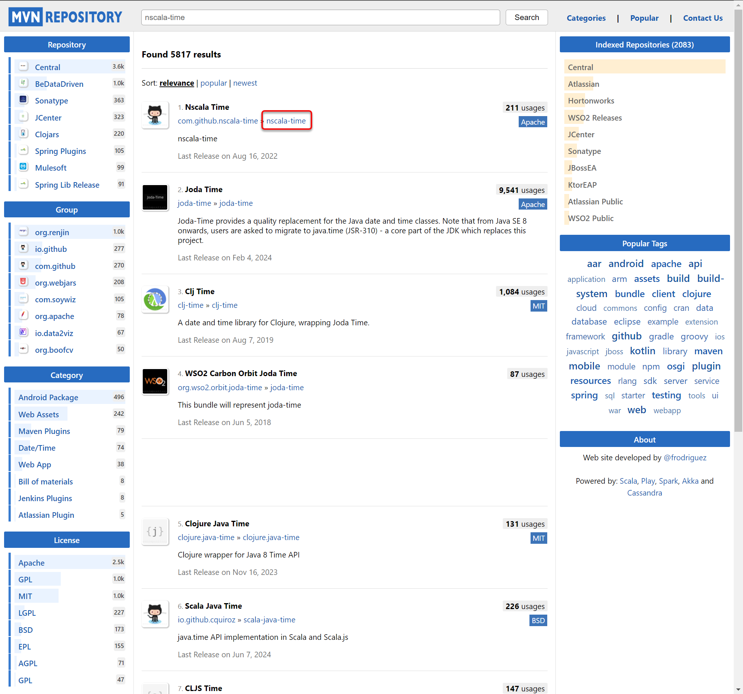Open the Clj Time logo thumbnail
Screen dimensions: 743x694
[155, 299]
